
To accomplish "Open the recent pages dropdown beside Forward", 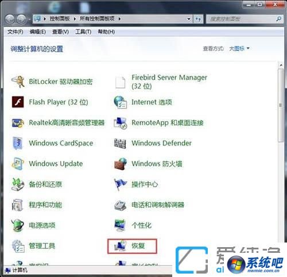I will click(29, 20).
